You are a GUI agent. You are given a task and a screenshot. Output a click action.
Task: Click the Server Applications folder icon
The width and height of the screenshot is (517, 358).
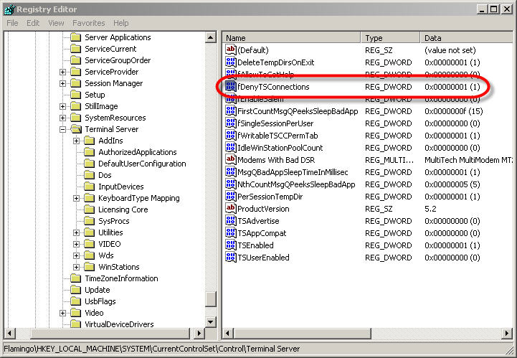tap(76, 37)
